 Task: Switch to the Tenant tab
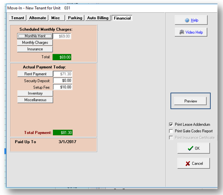pyautogui.click(x=17, y=18)
